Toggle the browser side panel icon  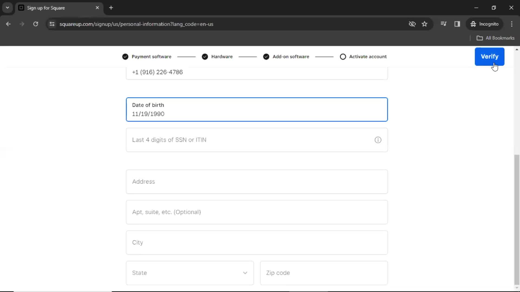coord(457,24)
